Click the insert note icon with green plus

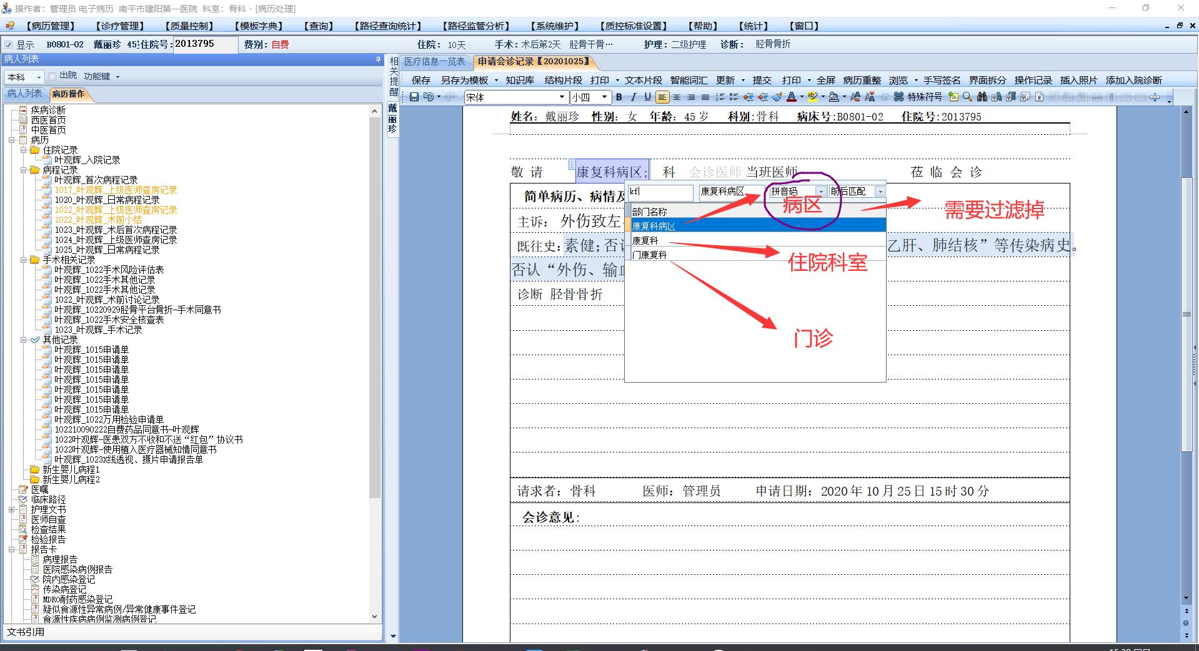tap(953, 97)
